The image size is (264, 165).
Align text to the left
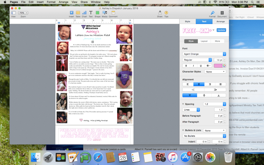[188, 84]
